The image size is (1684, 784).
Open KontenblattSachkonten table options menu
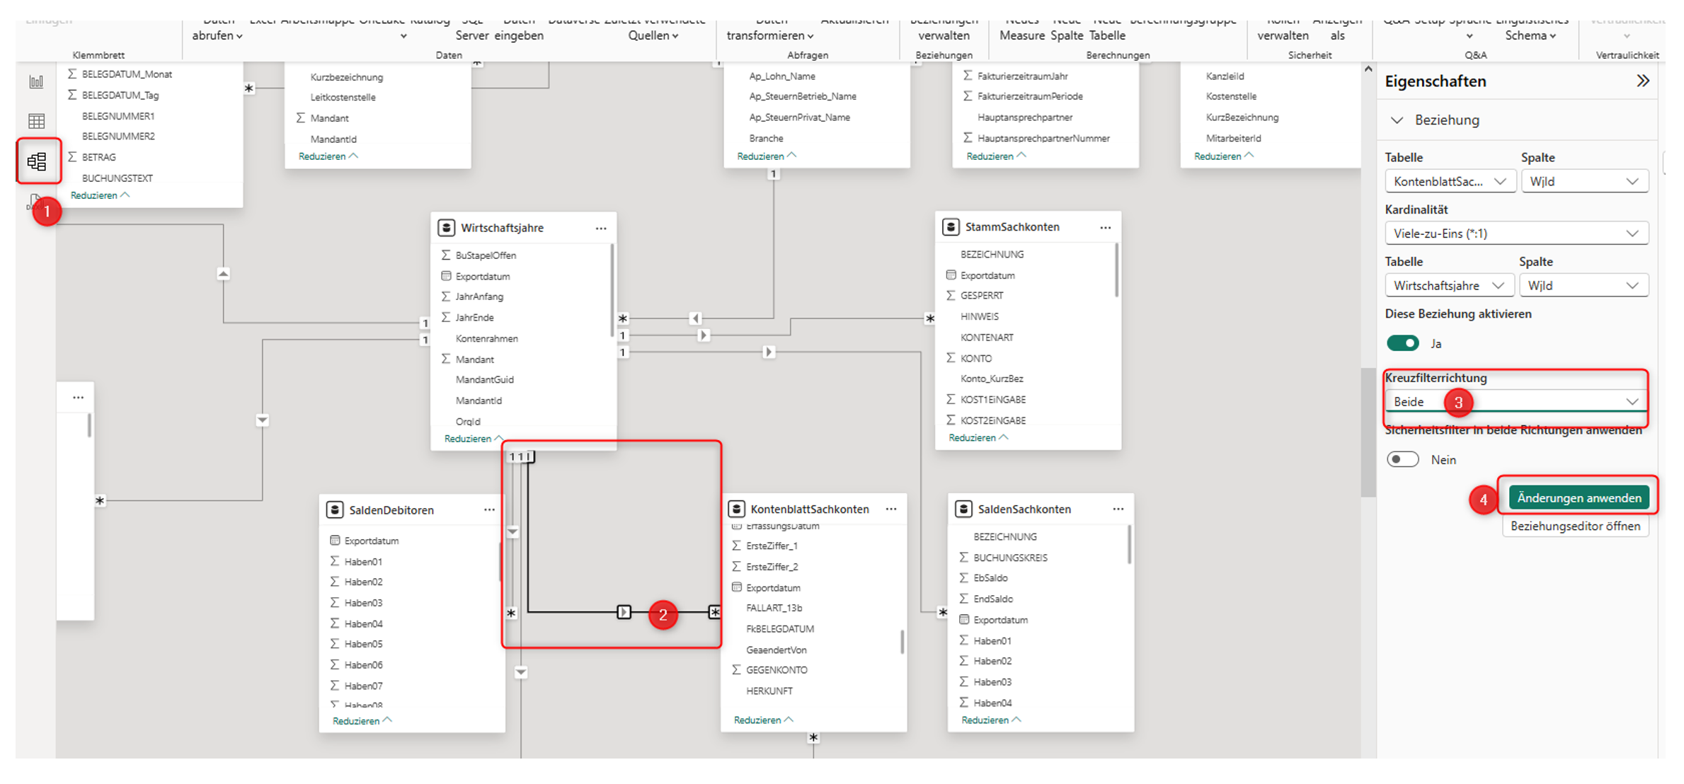click(x=891, y=509)
